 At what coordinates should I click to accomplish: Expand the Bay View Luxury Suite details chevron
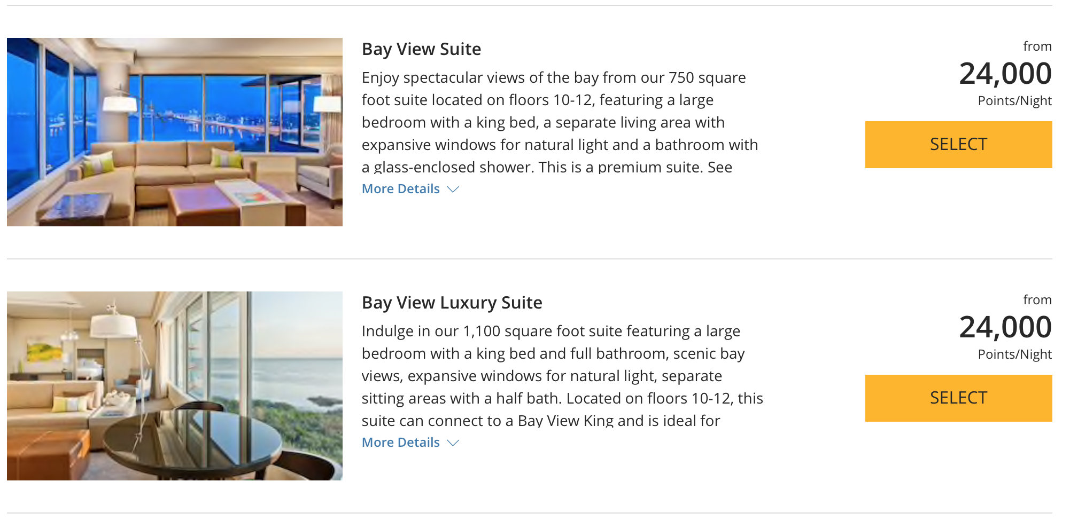(453, 443)
